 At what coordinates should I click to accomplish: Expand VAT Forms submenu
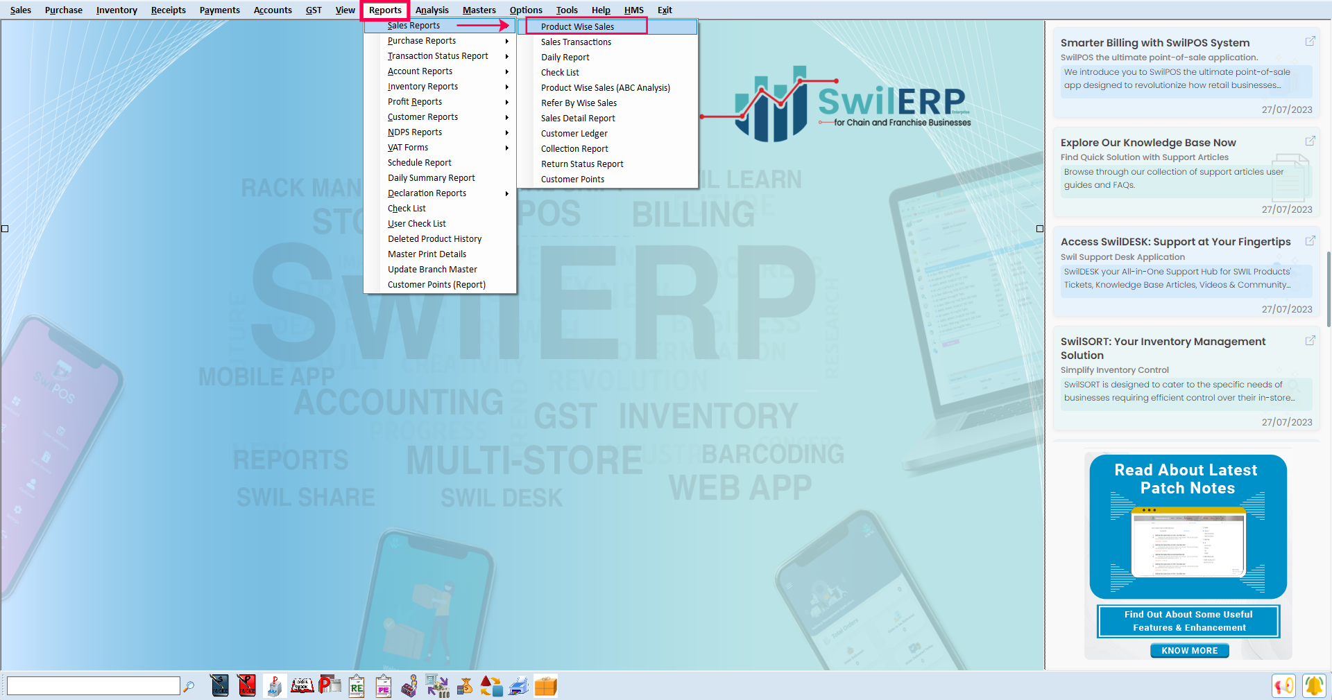click(x=440, y=148)
